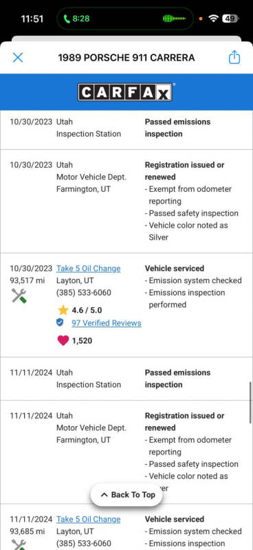Tap the wrench icon for 11/11/2024 service
The height and width of the screenshot is (550, 253).
[19, 544]
